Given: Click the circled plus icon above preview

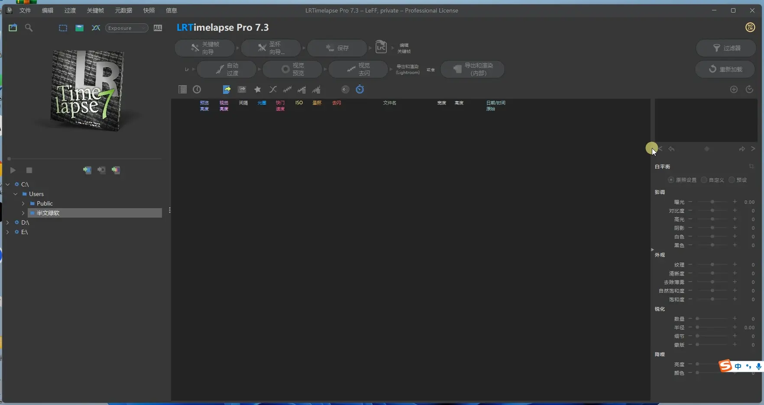Looking at the screenshot, I should (x=734, y=90).
